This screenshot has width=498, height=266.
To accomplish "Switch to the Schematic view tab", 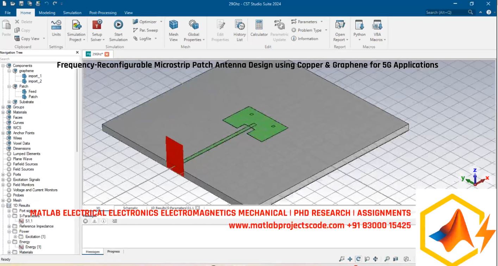I will [x=130, y=208].
